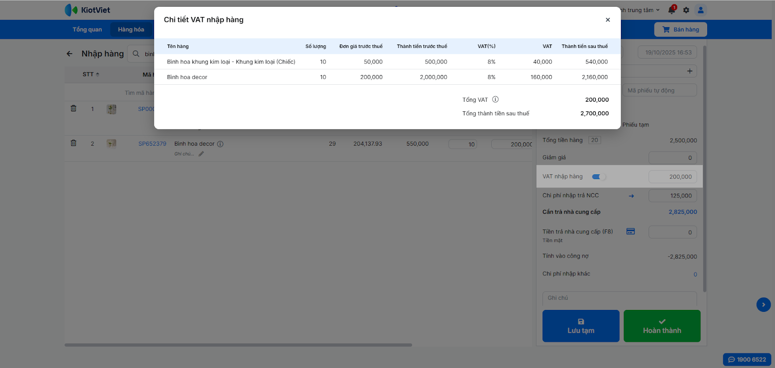This screenshot has height=368, width=775.
Task: Click the Ghi chú input field
Action: (619, 298)
